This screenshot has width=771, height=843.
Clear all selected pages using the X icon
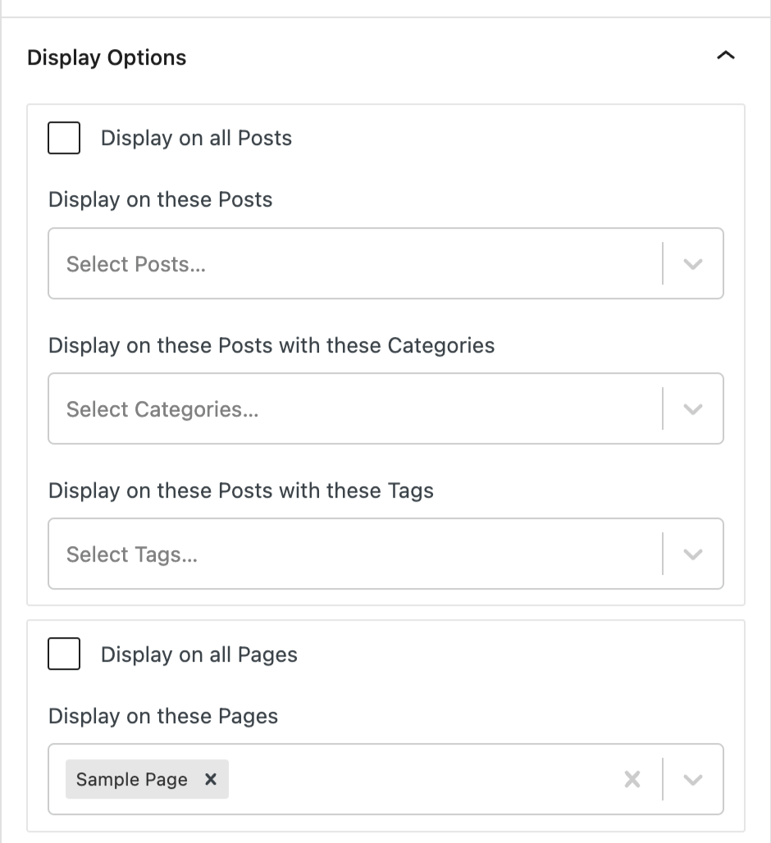(632, 779)
